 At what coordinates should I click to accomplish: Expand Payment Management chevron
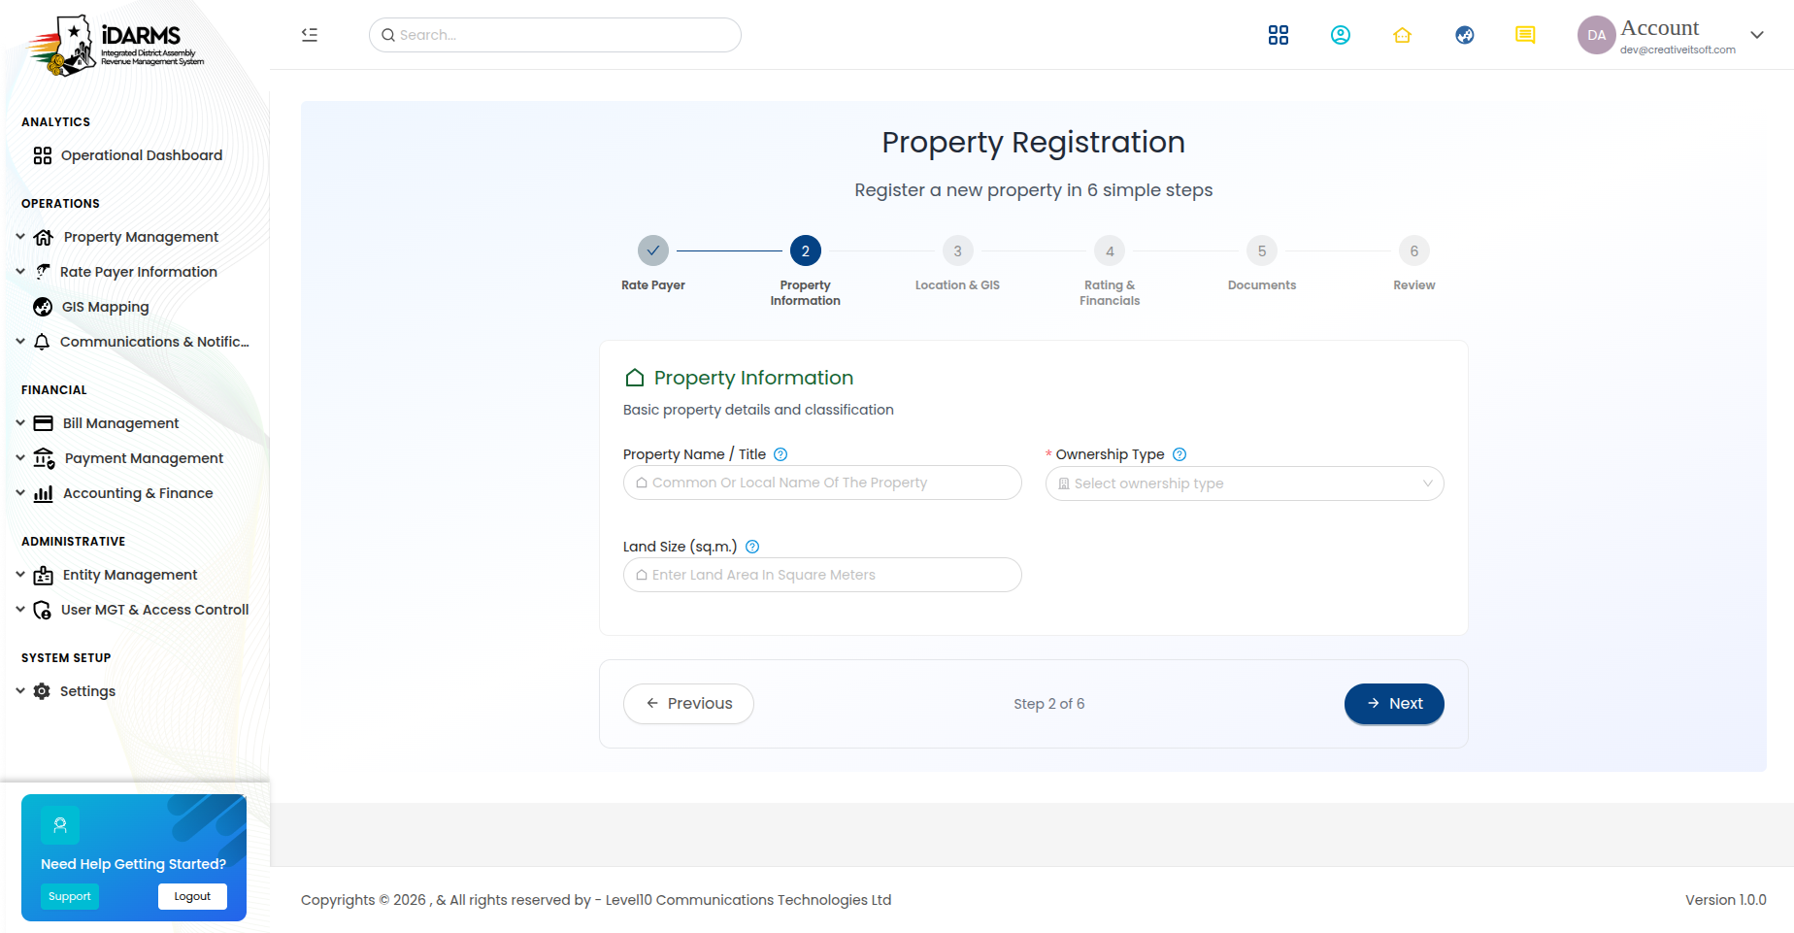click(20, 458)
